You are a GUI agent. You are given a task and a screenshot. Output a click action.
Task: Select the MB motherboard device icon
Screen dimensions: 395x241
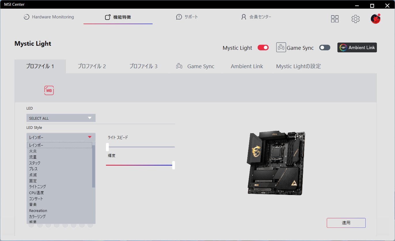tap(49, 91)
